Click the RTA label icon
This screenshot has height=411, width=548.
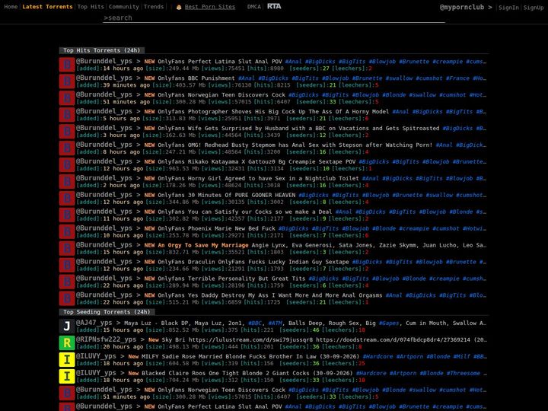(x=274, y=6)
